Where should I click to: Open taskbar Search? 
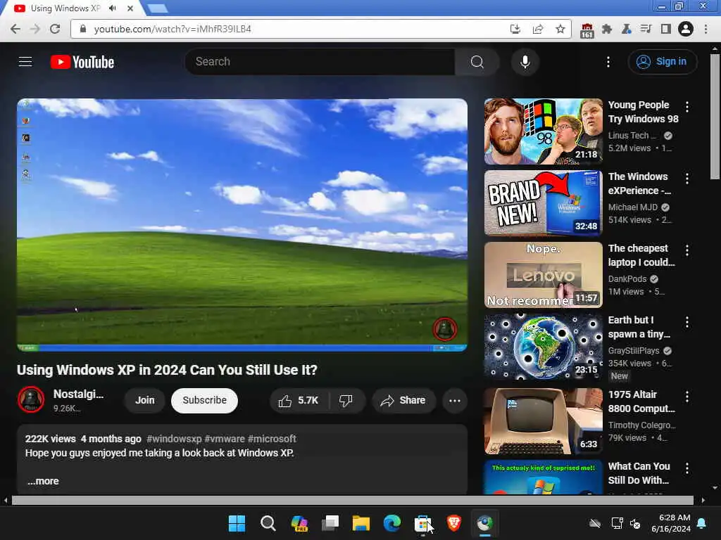(268, 523)
